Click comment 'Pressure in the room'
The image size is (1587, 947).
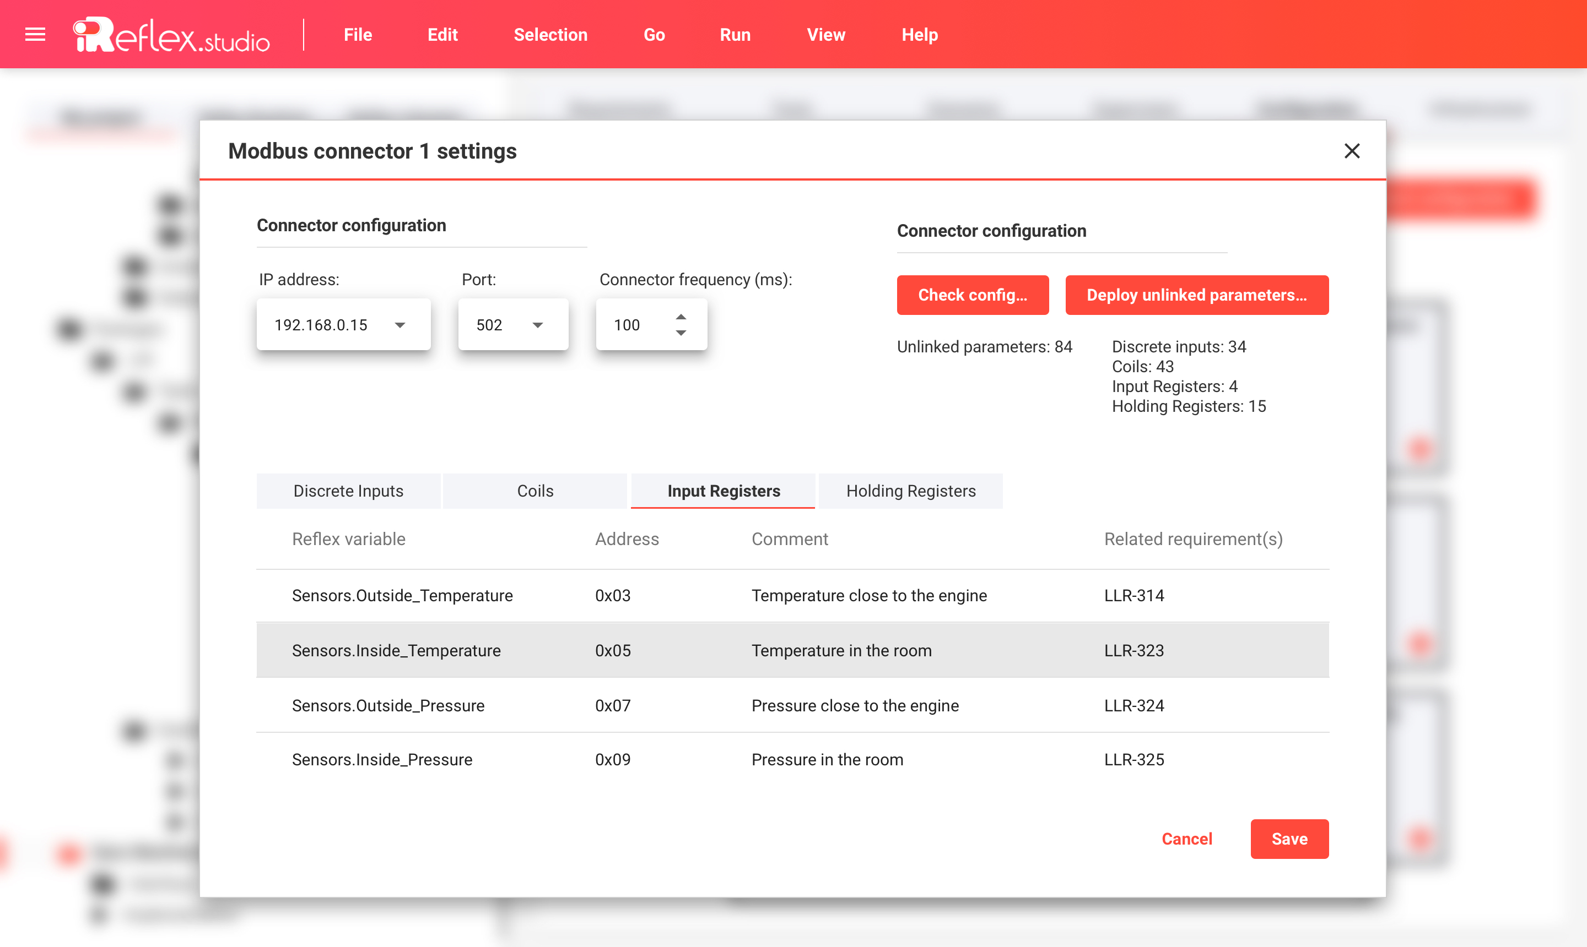(x=827, y=759)
